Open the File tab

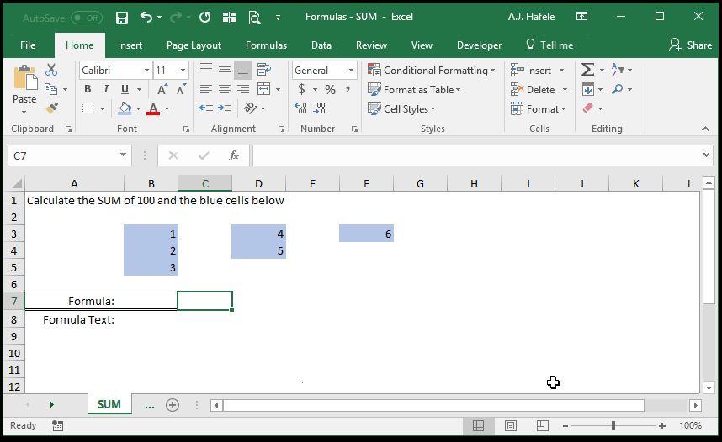coord(28,45)
